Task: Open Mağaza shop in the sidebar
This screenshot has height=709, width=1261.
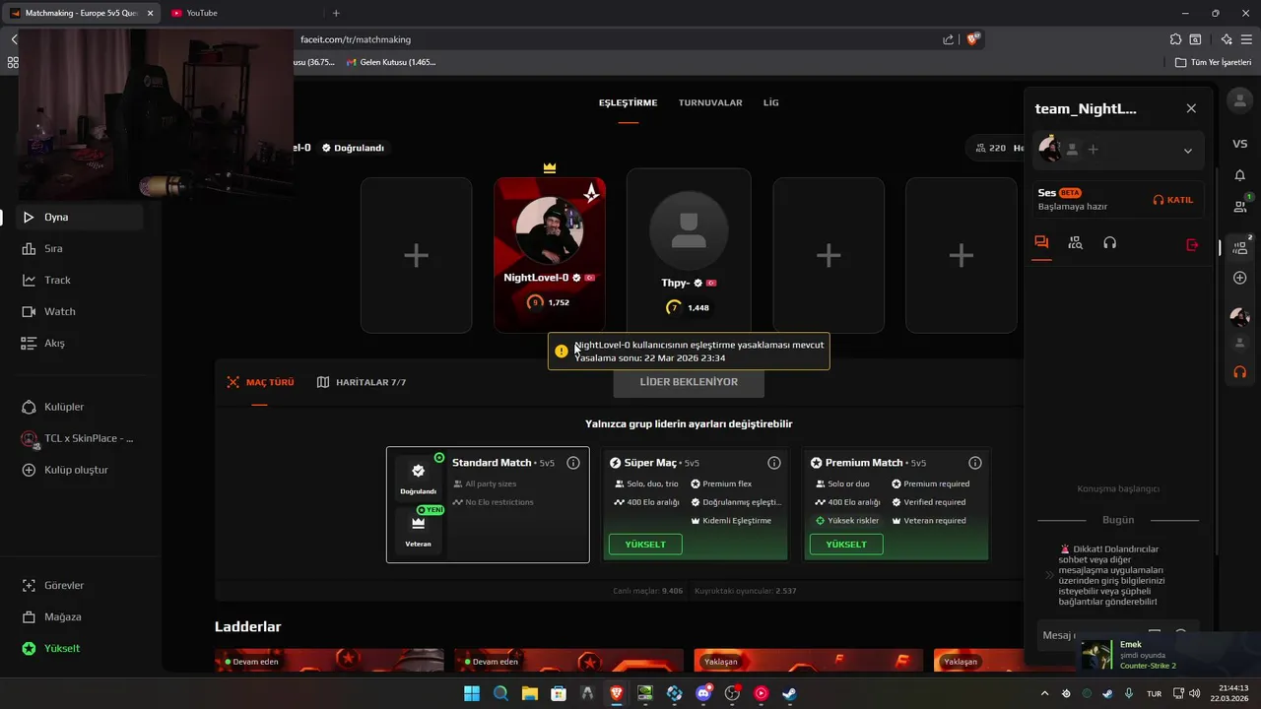Action: (79, 616)
